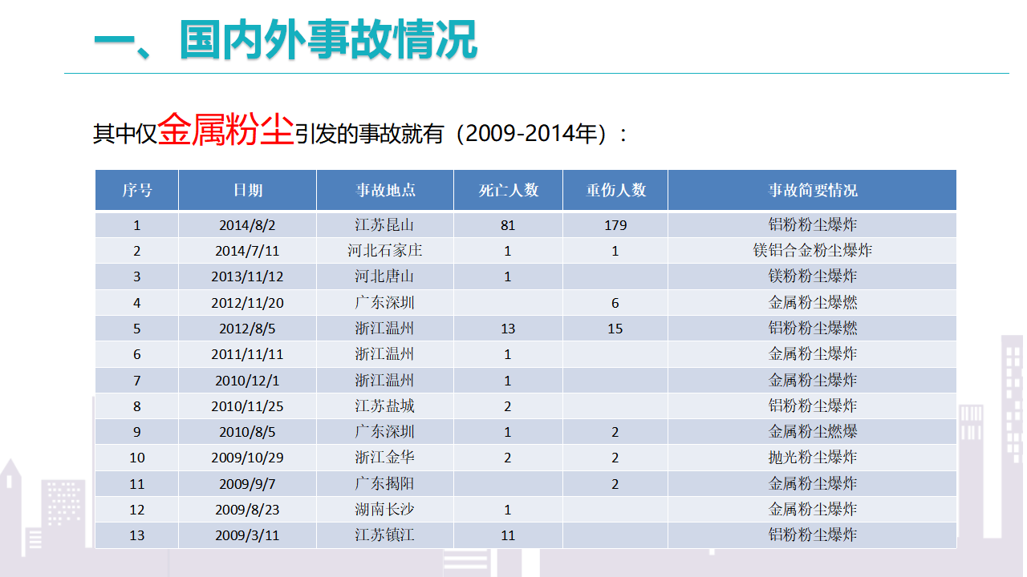Select 浙江温州 in the 2011/11/11 row

point(385,354)
